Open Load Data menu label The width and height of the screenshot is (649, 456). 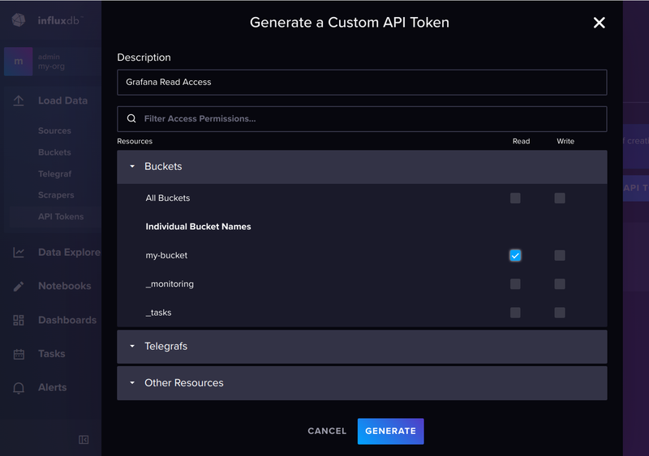[63, 101]
